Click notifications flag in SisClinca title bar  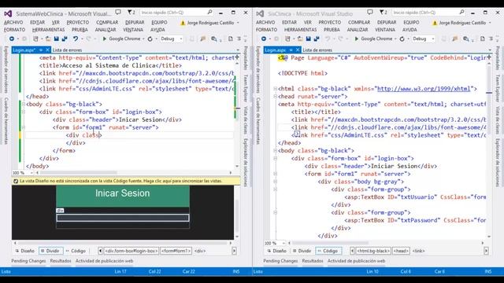click(384, 13)
